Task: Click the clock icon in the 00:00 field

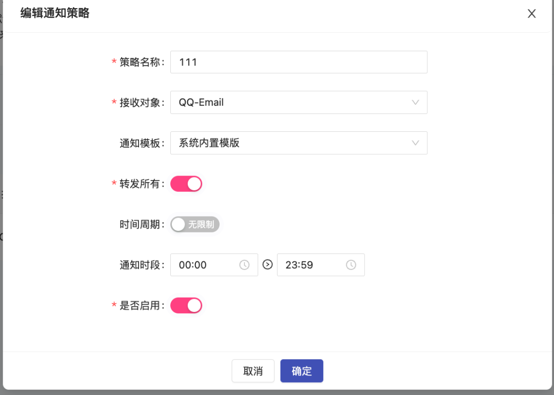Action: point(244,265)
